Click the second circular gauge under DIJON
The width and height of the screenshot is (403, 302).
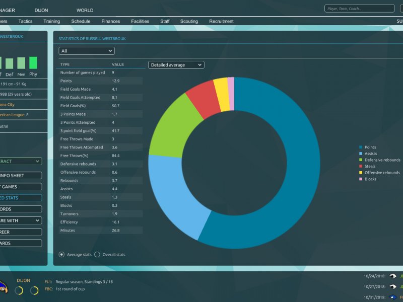34,290
